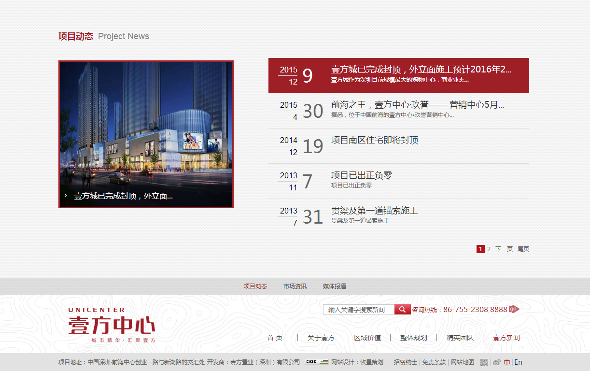Screen dimensions: 590x371
Task: Click the CNZZ statistics badge
Action: [317, 362]
